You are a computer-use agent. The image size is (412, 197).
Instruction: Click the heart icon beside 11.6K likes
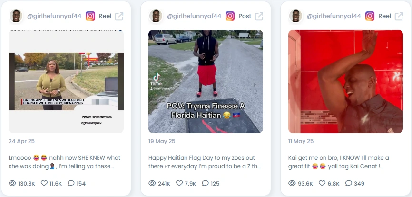click(x=44, y=183)
